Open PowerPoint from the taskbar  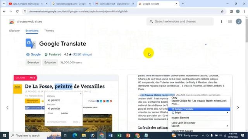click(128, 136)
